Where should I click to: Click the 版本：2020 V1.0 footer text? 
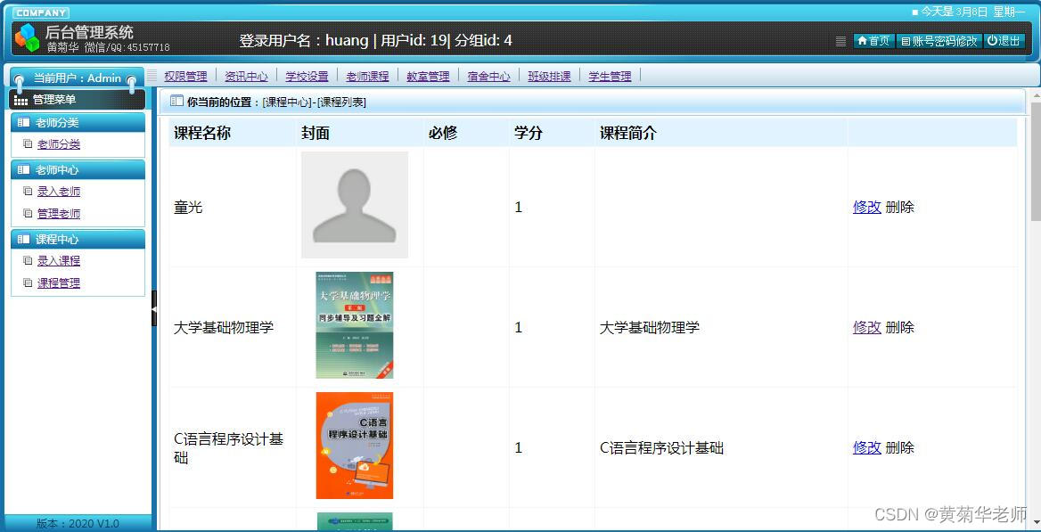[78, 523]
